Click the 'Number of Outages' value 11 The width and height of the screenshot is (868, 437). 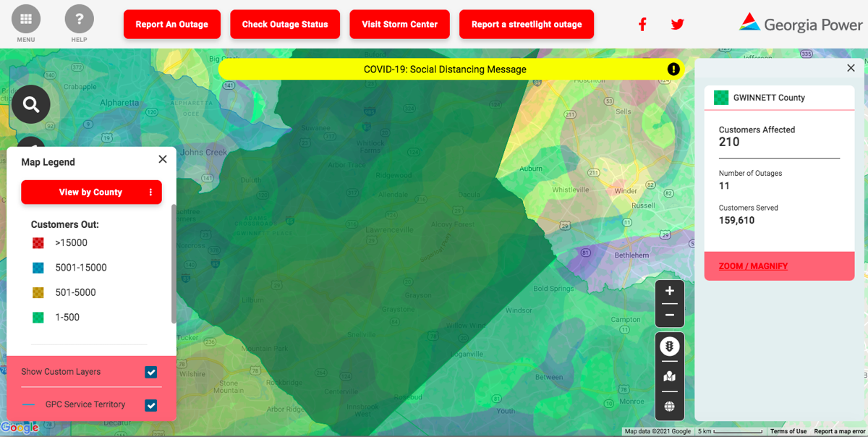pyautogui.click(x=724, y=186)
